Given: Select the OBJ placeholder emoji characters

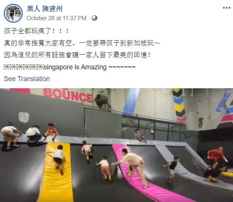Looking at the screenshot, I should click(24, 67).
